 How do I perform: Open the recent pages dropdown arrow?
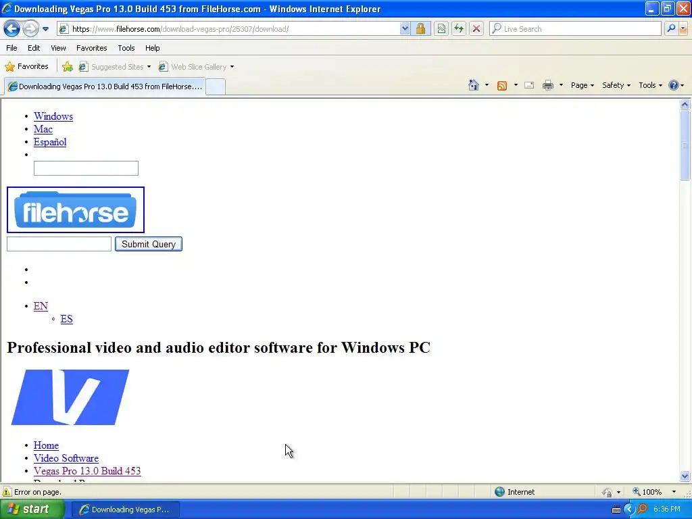pos(45,29)
